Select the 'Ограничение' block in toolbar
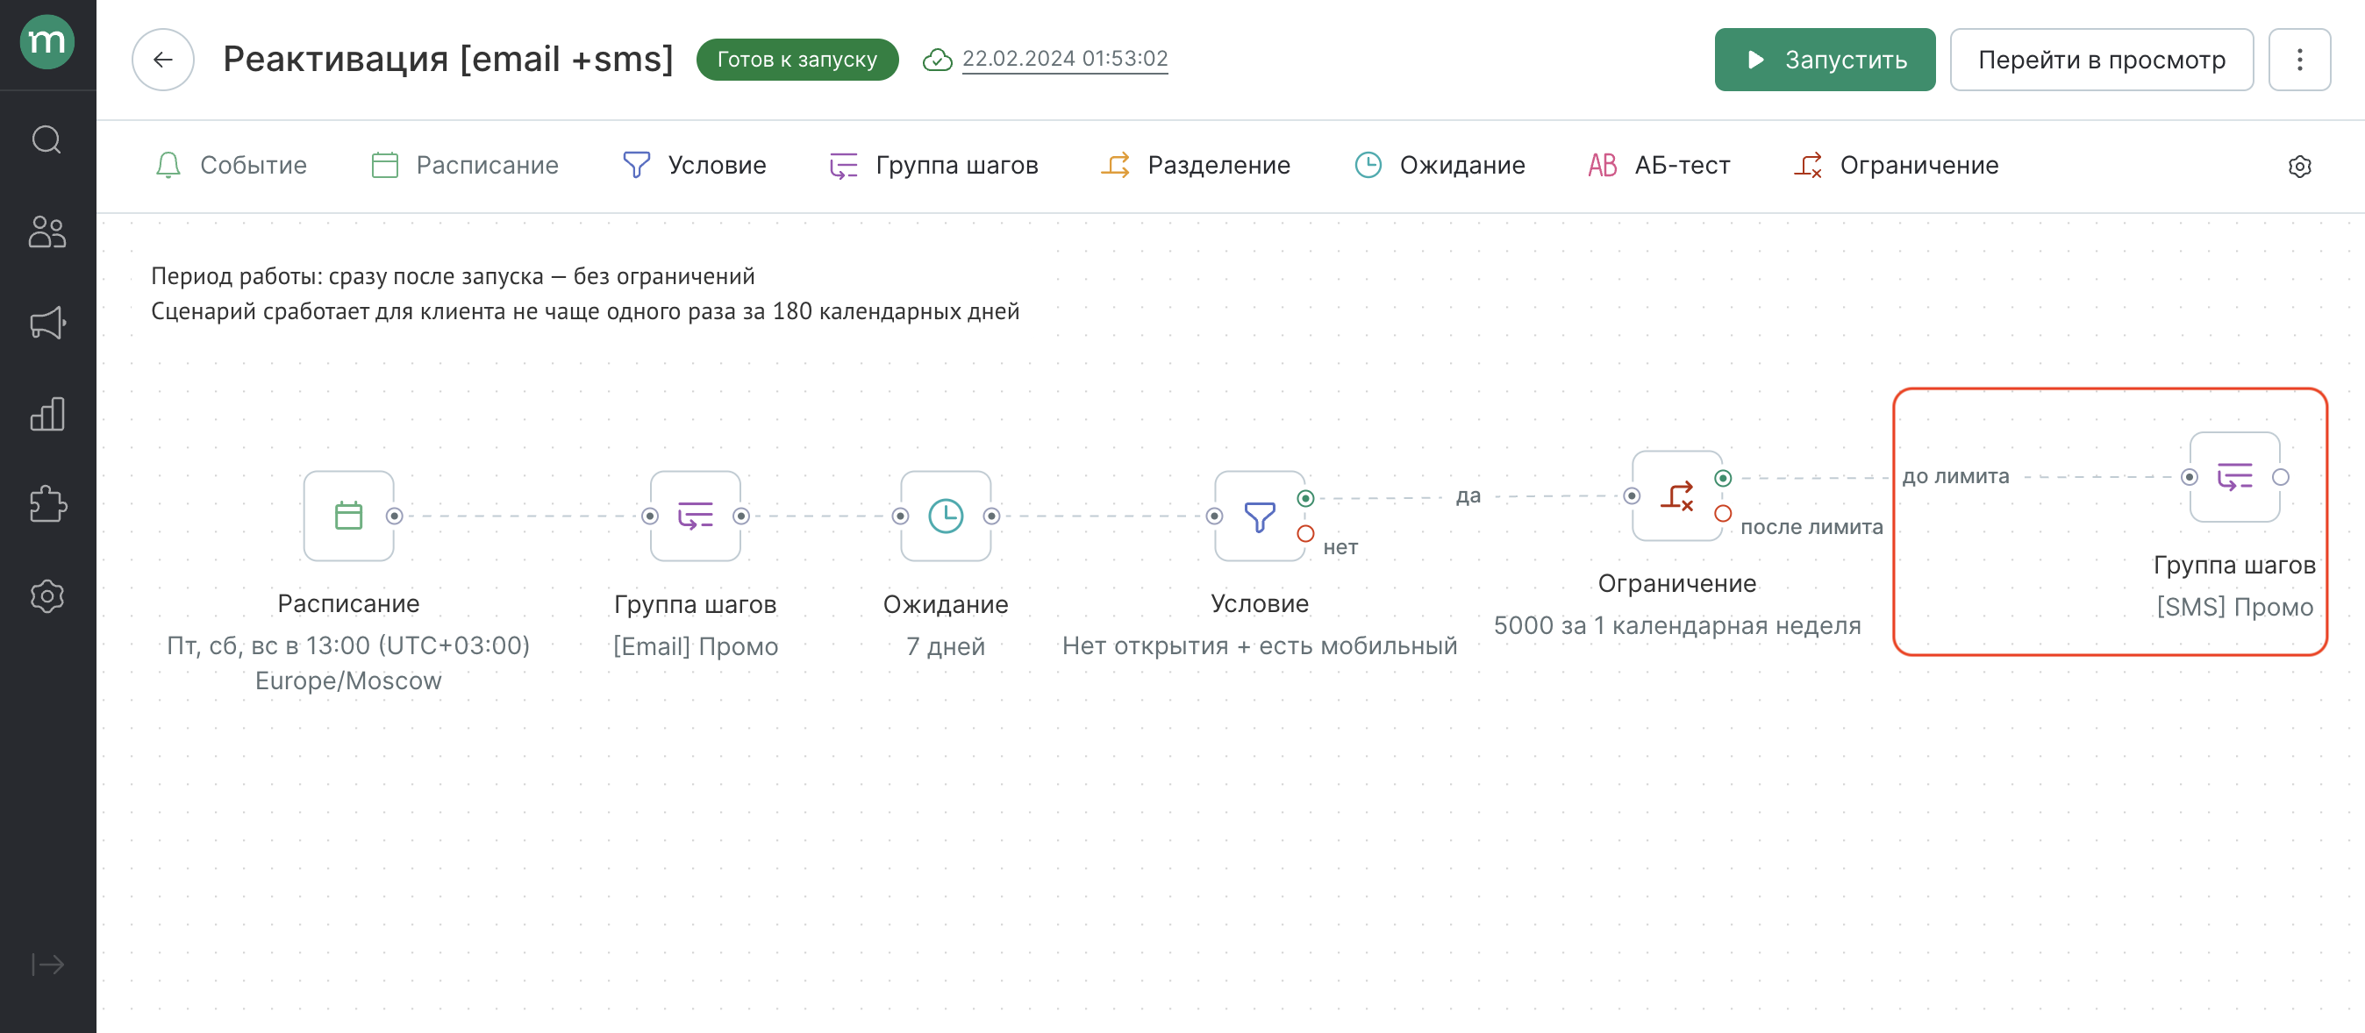 (x=1897, y=165)
